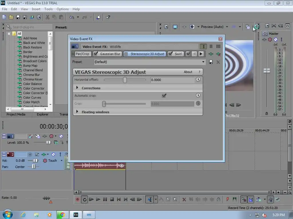The image size is (293, 219).
Task: Select Chroma Keyer plug-in
Action: pos(33,79)
